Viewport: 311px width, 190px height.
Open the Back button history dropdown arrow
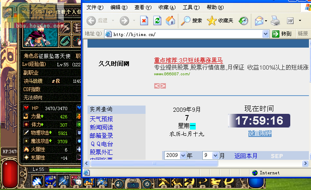(113, 20)
